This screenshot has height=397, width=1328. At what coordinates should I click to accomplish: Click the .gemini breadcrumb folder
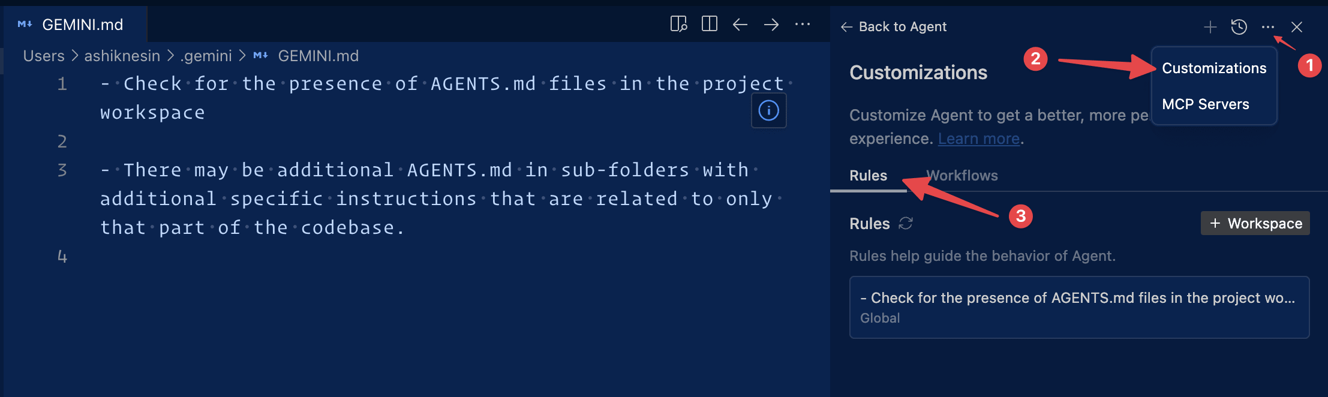pos(206,56)
